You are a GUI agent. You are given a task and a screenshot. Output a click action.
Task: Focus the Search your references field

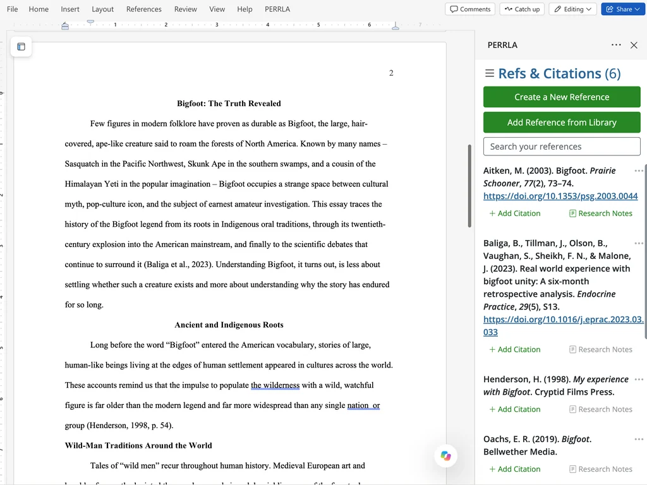point(562,147)
